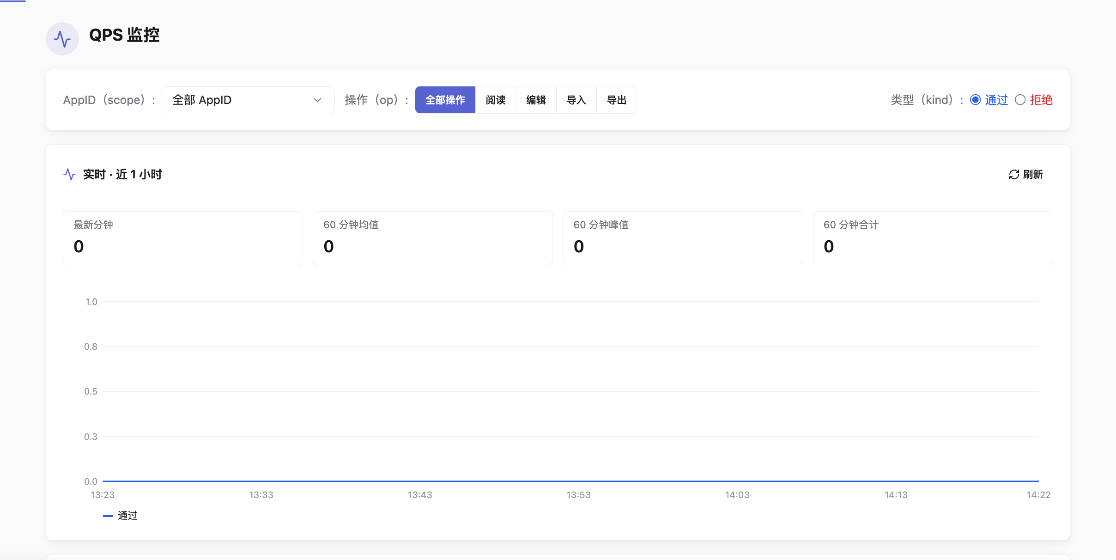
Task: Click the QPS 监控 pulse icon in header
Action: 62,39
